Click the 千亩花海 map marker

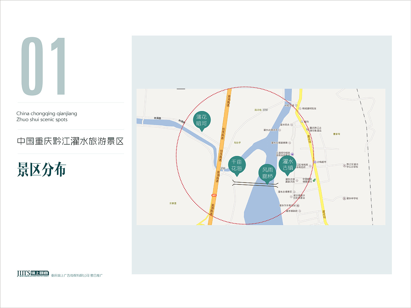(x=237, y=166)
